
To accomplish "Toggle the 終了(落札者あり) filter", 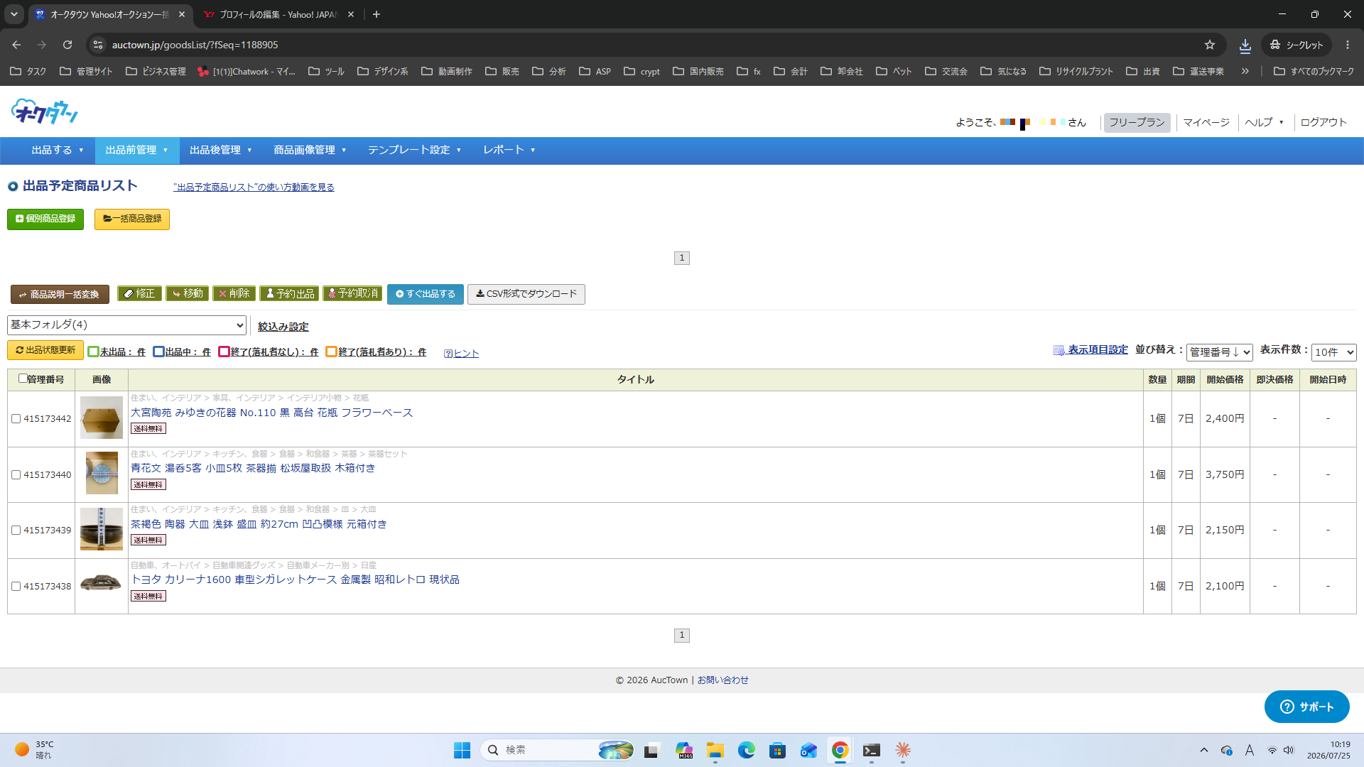I will coord(376,352).
